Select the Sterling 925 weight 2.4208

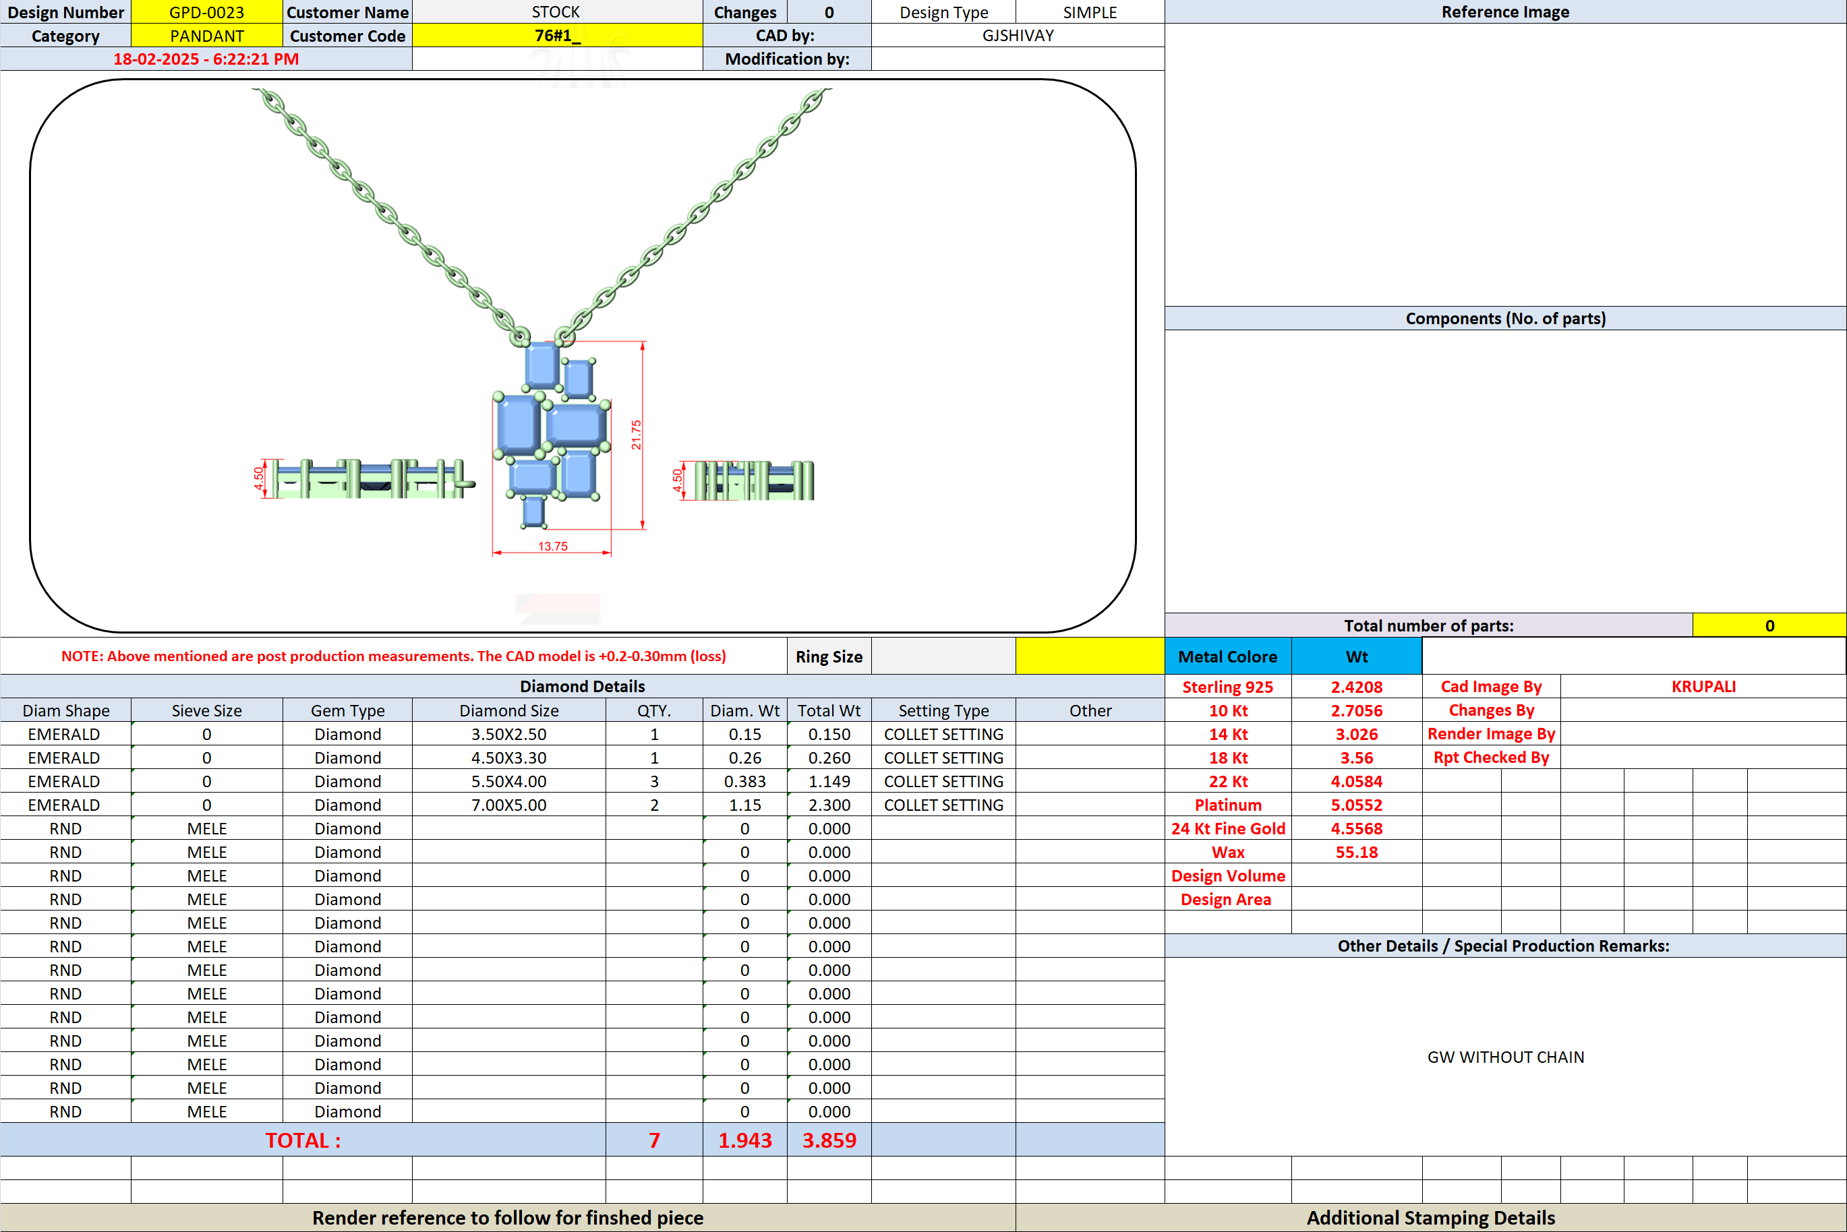(1357, 687)
